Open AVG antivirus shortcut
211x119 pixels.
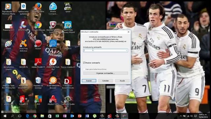(38, 100)
